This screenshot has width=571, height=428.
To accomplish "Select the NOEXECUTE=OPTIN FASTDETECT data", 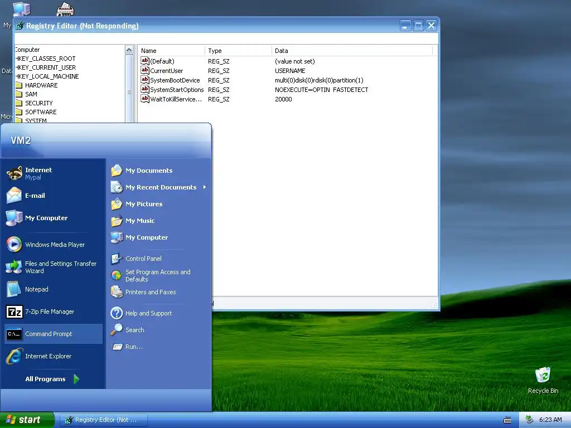I will click(322, 90).
